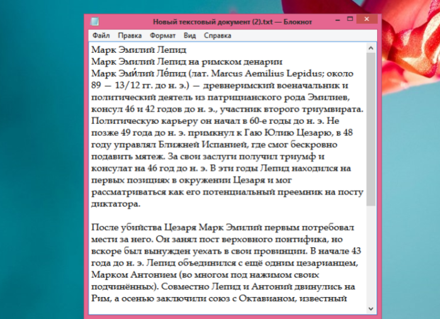Click the word цезарианцем
440x319 pixels.
[327, 263]
